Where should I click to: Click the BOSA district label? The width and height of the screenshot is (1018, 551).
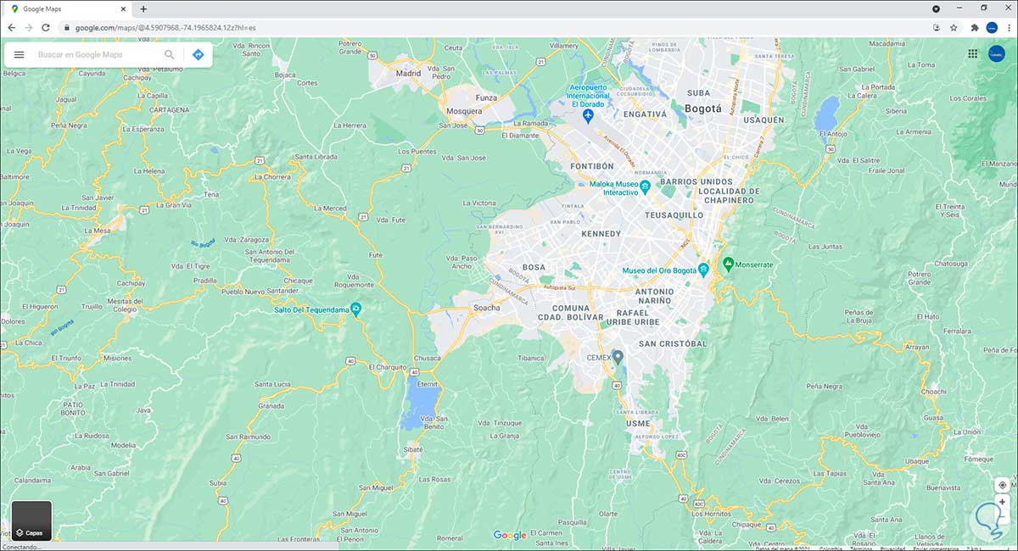pyautogui.click(x=534, y=267)
